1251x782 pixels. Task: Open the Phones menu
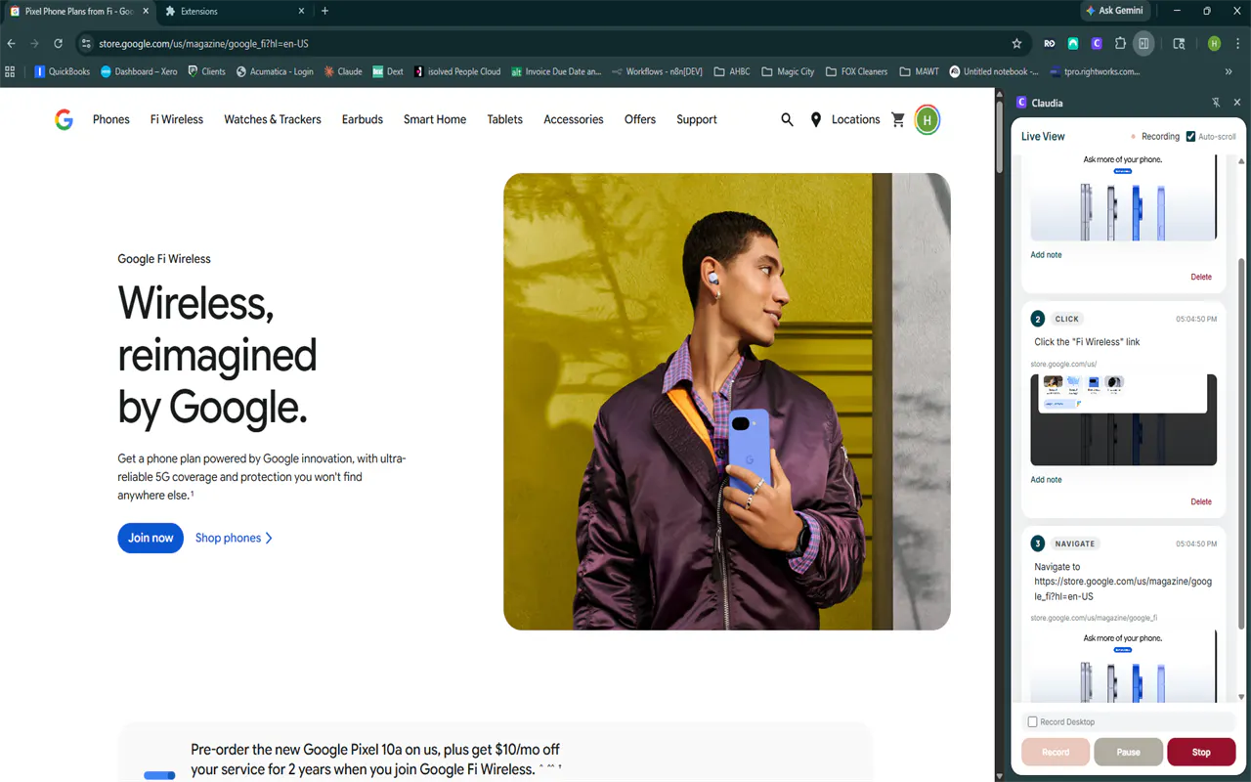coord(111,119)
